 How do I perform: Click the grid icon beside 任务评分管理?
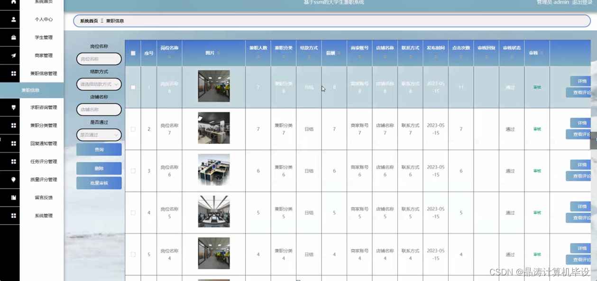pos(13,162)
